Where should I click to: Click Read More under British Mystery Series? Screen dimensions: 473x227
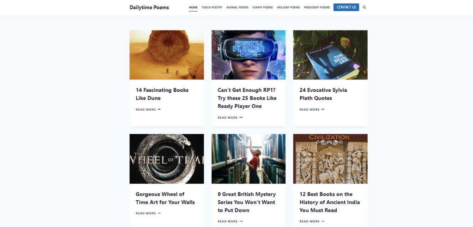coord(230,221)
